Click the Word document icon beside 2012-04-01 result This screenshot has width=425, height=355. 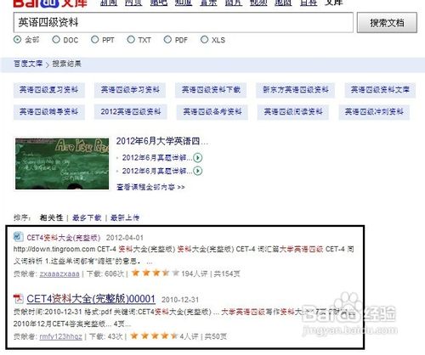tap(18, 237)
